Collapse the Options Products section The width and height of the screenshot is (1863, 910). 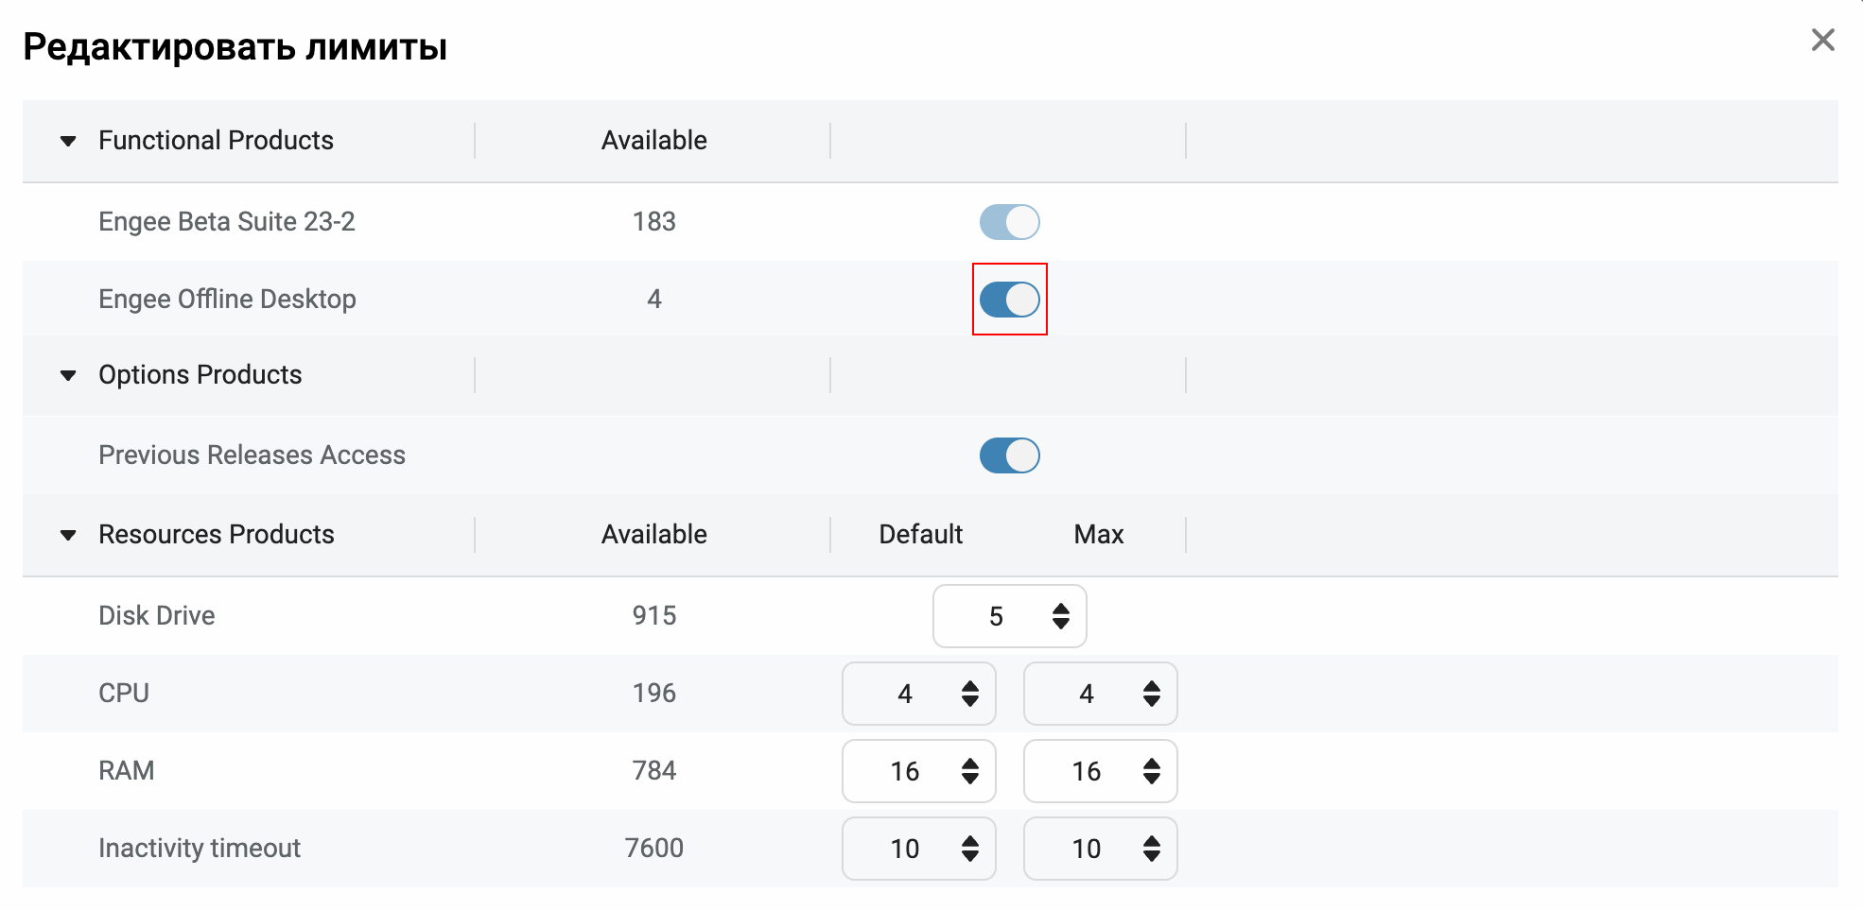coord(68,375)
